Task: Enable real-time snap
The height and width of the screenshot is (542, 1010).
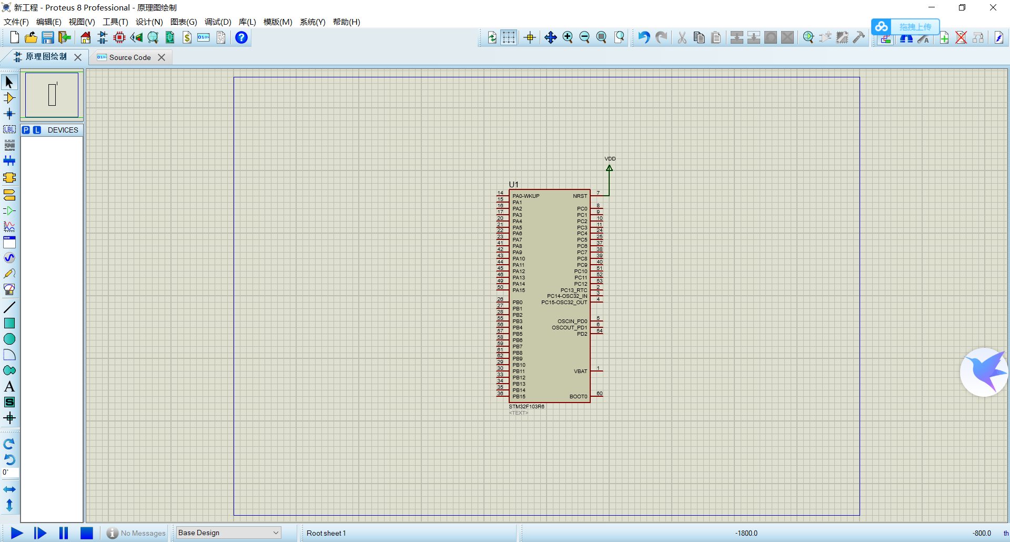Action: click(x=530, y=37)
